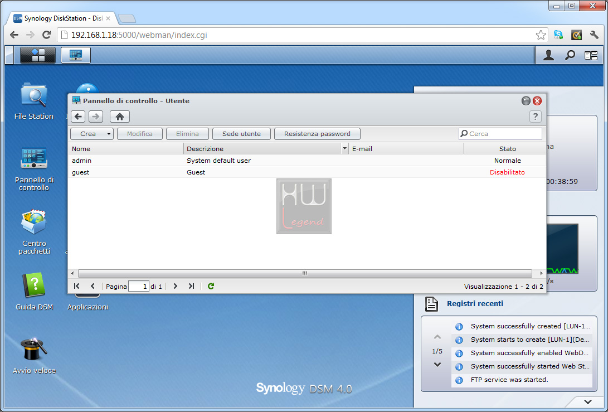The height and width of the screenshot is (412, 608).
Task: Show previous page of recent logs
Action: coord(437,337)
